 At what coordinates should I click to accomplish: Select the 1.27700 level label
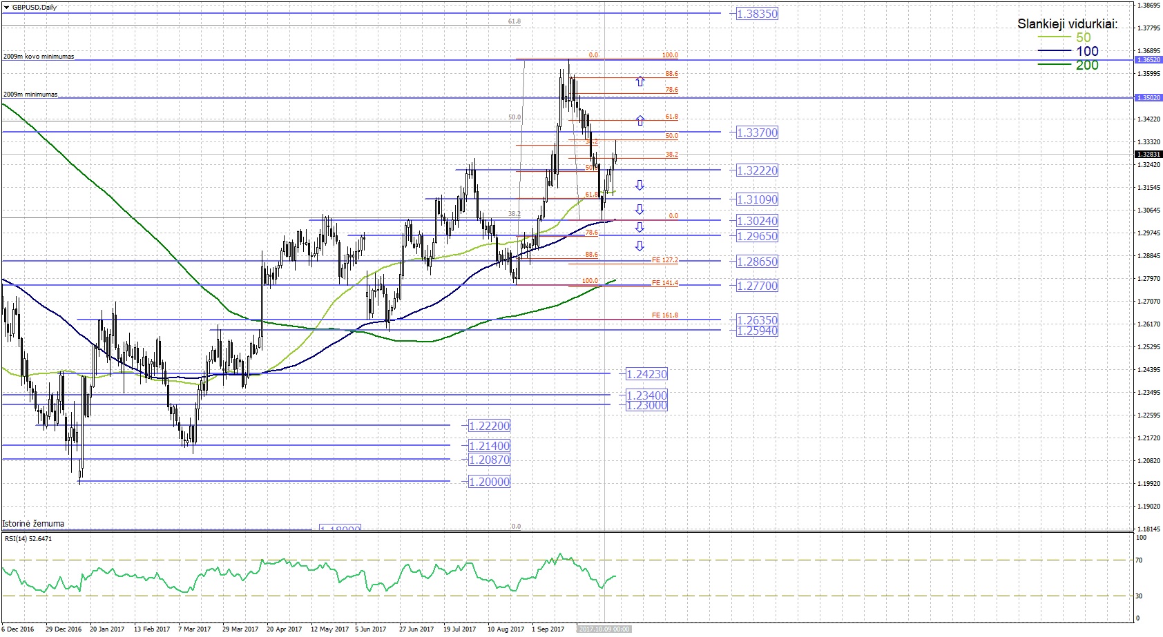pyautogui.click(x=757, y=285)
